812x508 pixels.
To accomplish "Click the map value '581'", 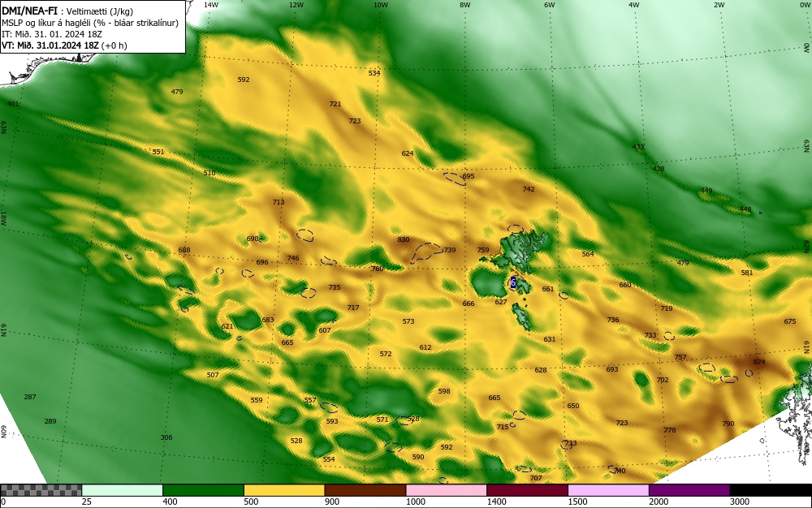I will 747,273.
